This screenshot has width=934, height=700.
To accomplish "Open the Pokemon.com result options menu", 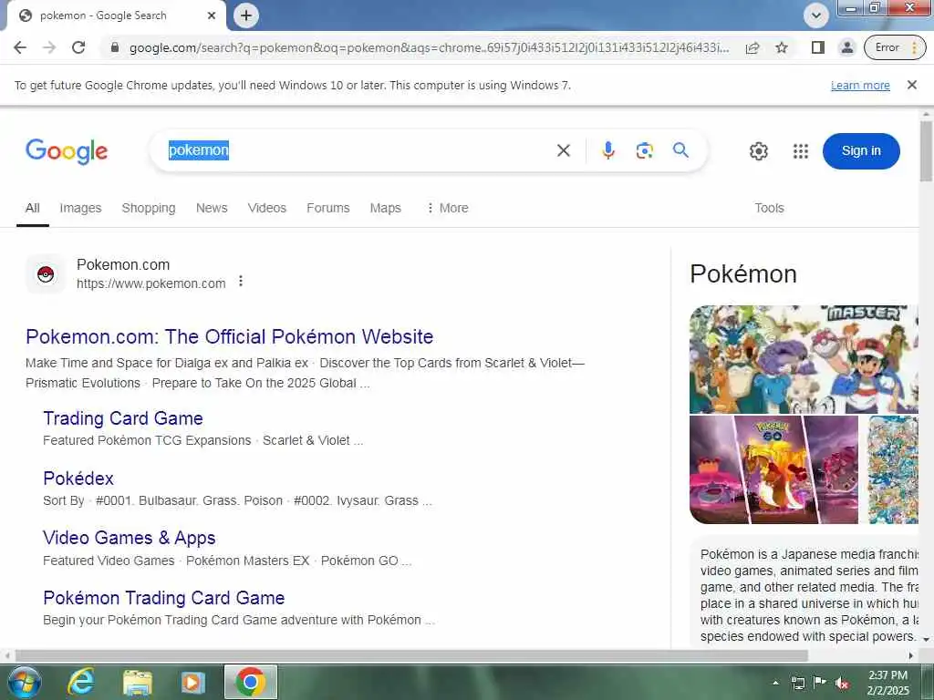I will pyautogui.click(x=241, y=281).
